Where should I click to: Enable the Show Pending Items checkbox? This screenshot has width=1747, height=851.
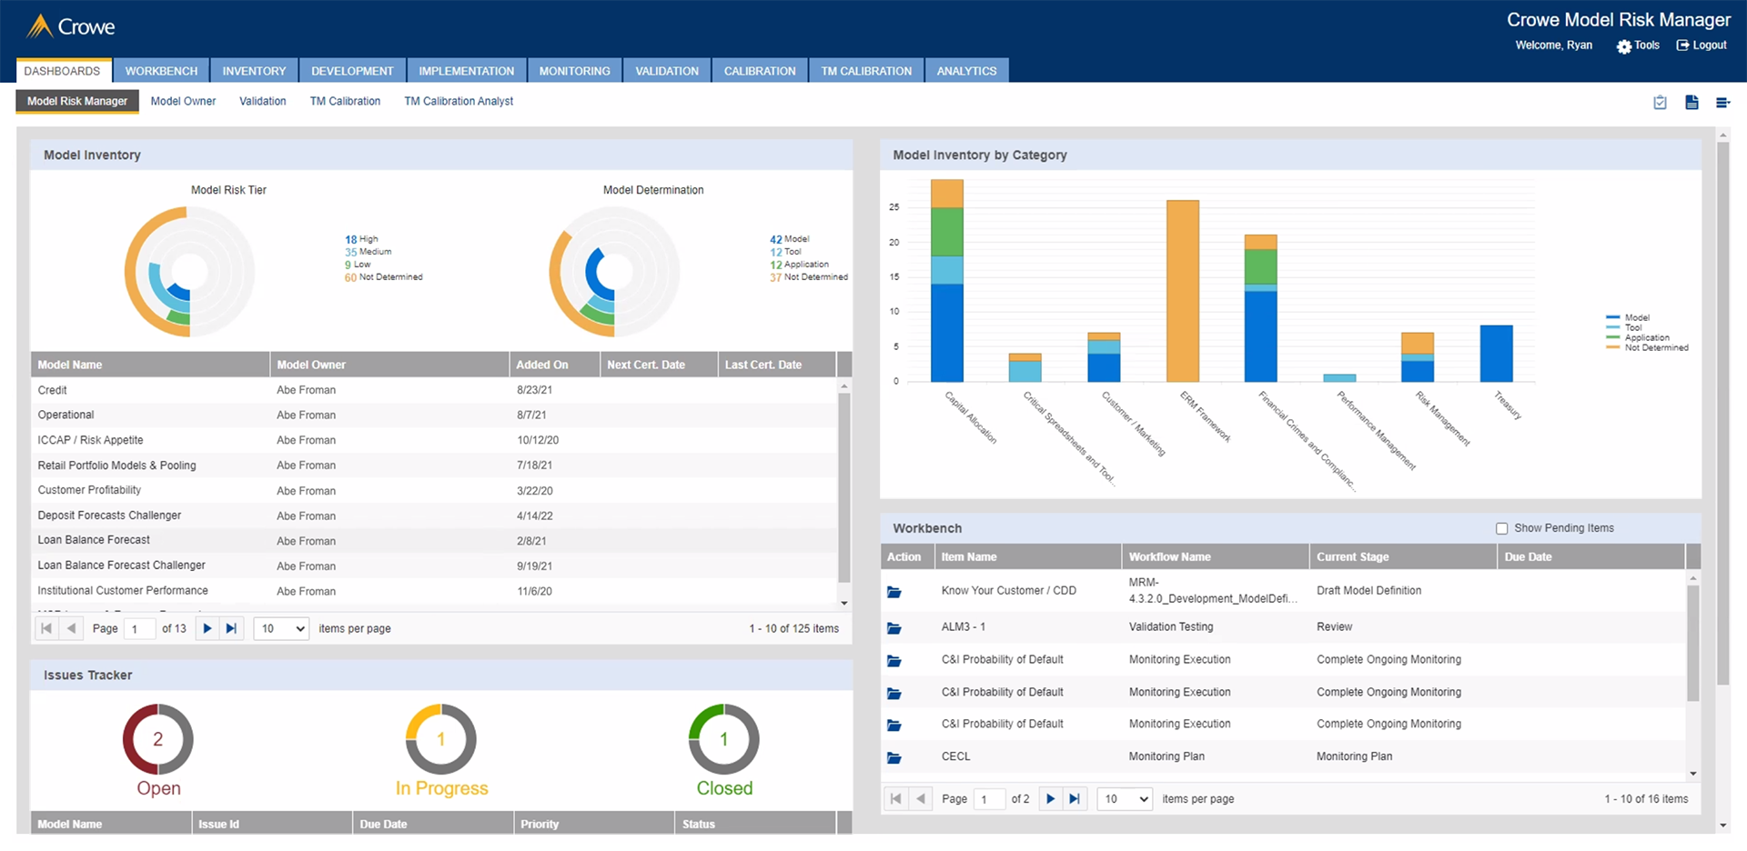click(1502, 528)
